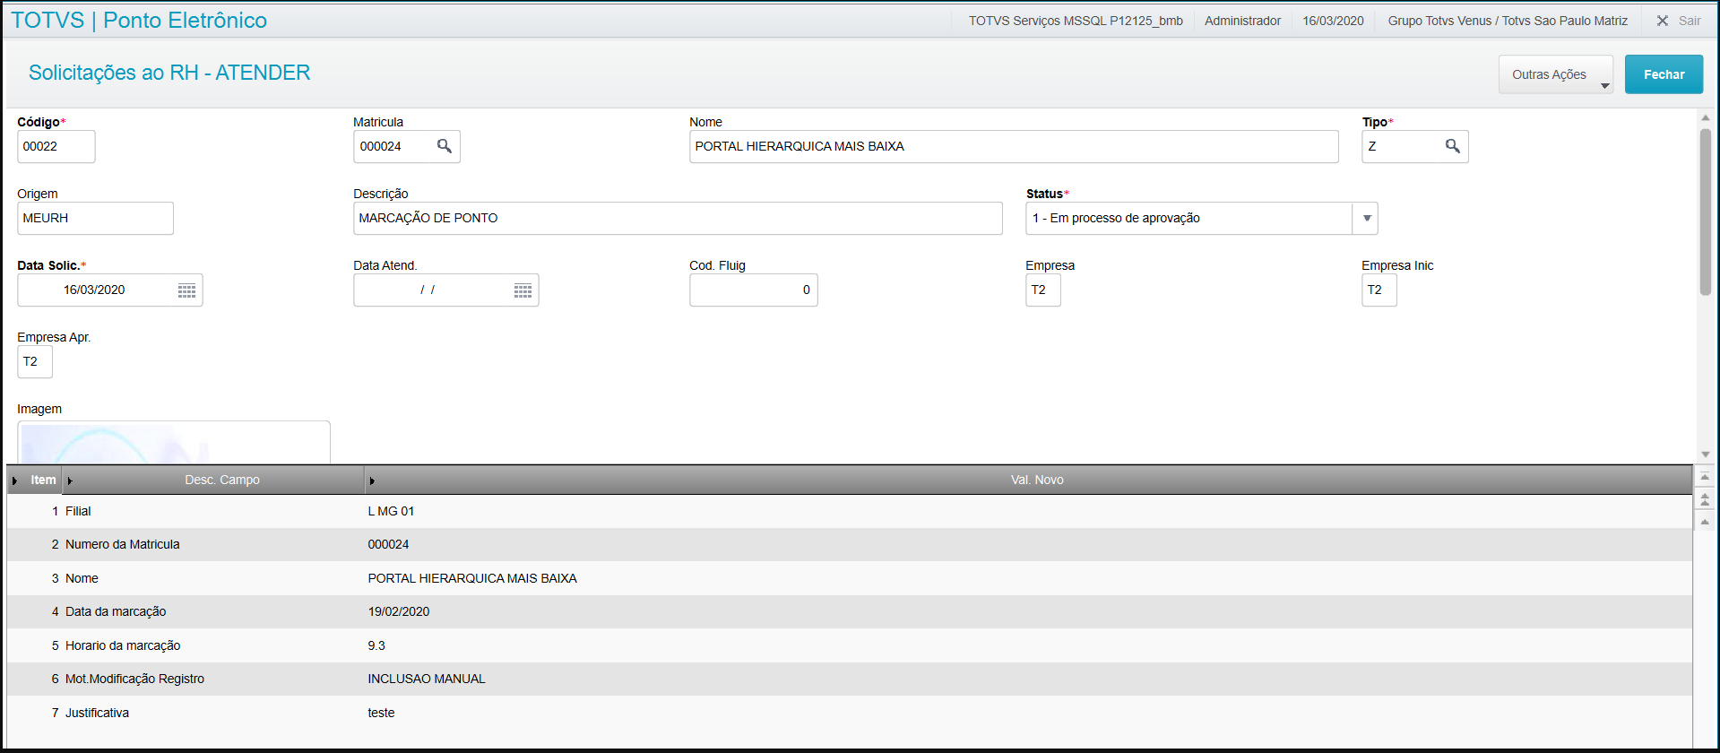Open the Outras Ações dropdown menu
Image resolution: width=1720 pixels, height=753 pixels.
(1555, 74)
